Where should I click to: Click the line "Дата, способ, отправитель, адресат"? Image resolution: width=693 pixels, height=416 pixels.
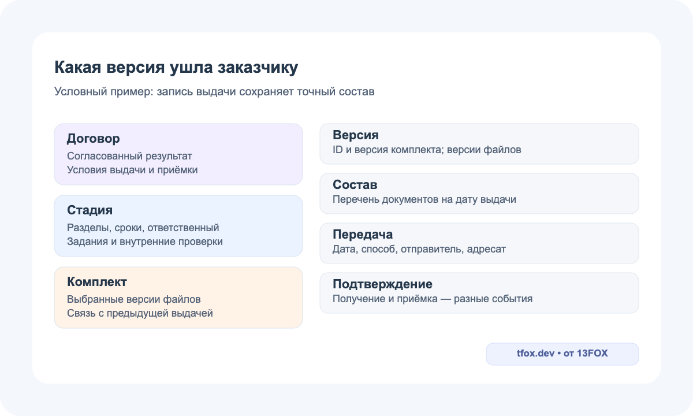tap(419, 249)
